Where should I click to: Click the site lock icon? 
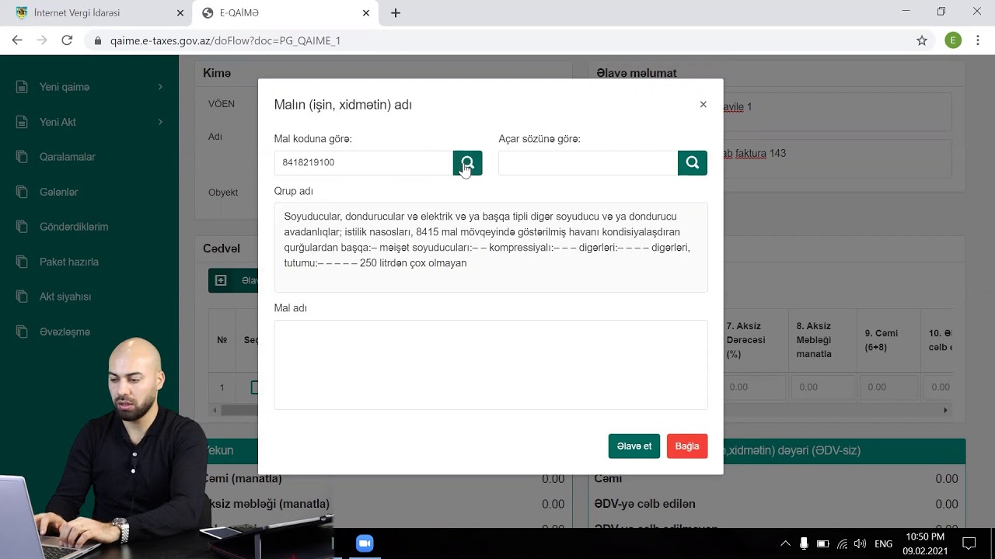pyautogui.click(x=98, y=40)
